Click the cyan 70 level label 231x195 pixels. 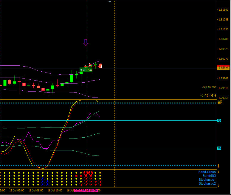219,121
